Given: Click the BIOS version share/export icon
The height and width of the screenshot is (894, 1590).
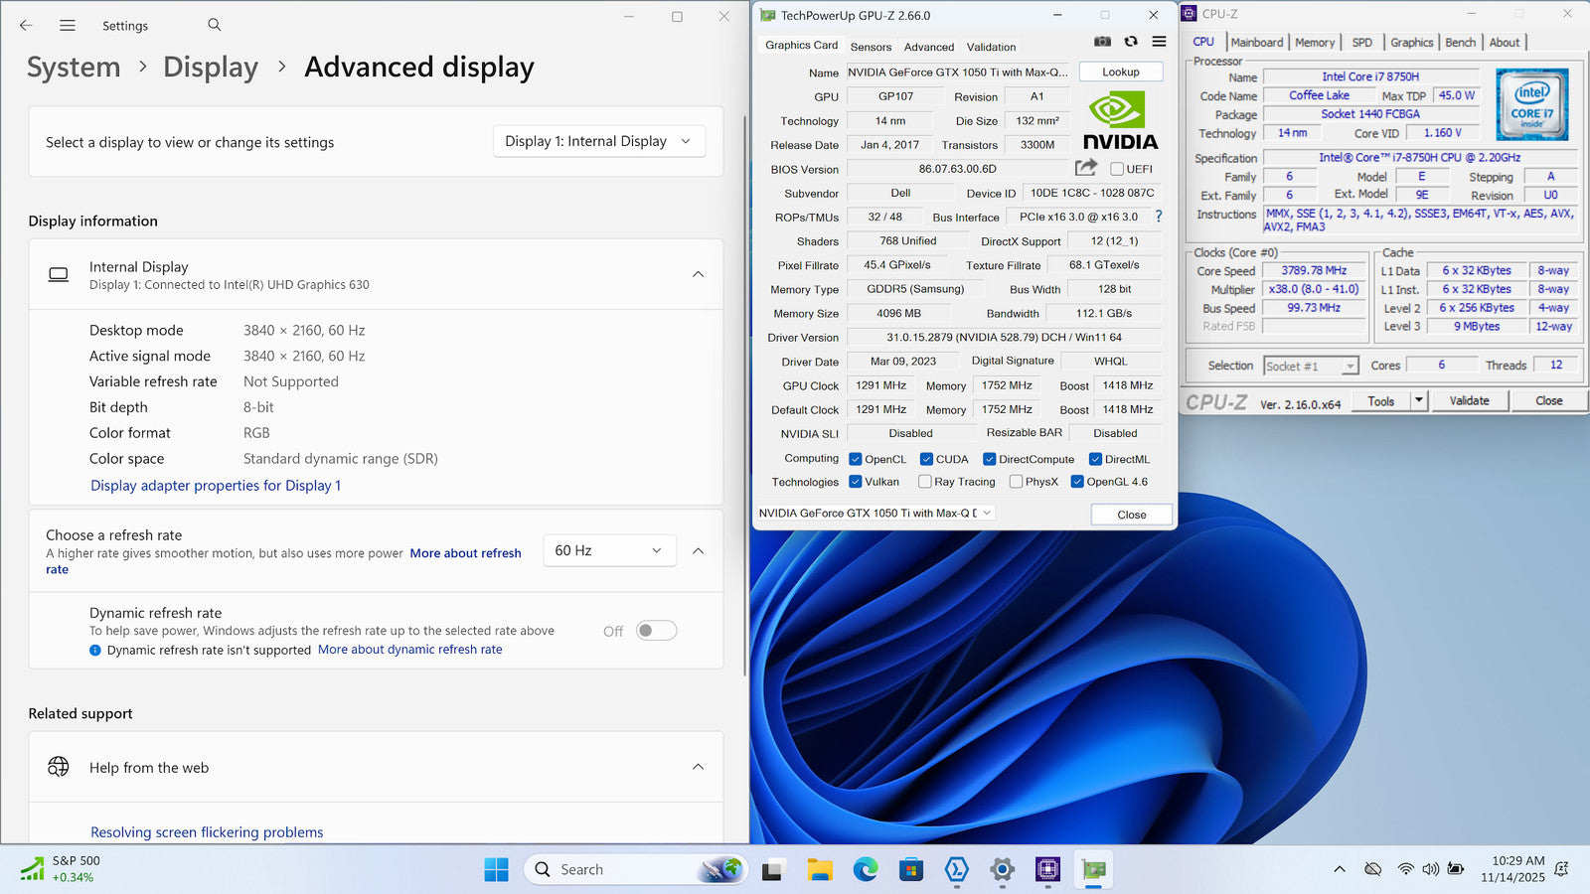Looking at the screenshot, I should (1086, 168).
